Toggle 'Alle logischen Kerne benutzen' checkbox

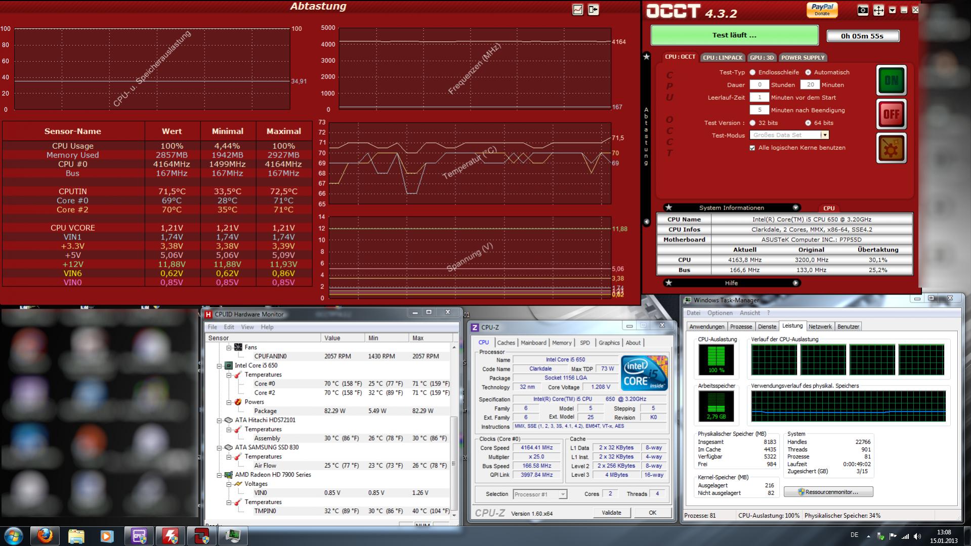coord(752,148)
